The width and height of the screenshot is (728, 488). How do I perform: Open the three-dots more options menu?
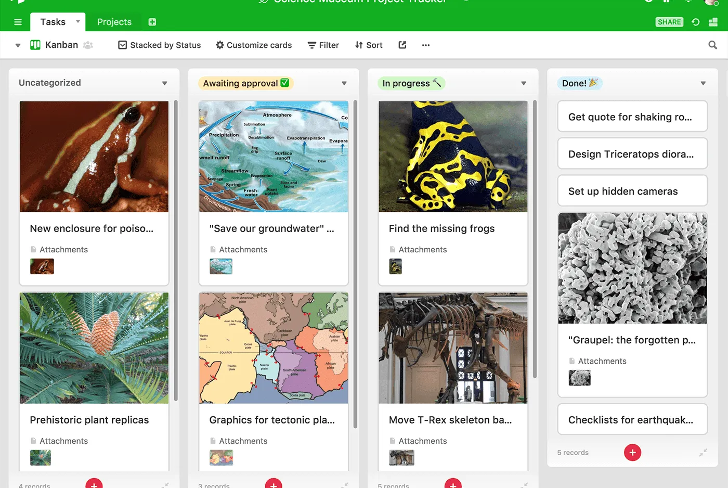[x=426, y=45]
